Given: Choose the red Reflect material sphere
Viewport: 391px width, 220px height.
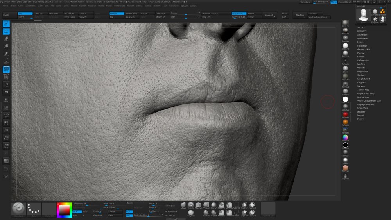Looking at the screenshot, I should pos(345,115).
